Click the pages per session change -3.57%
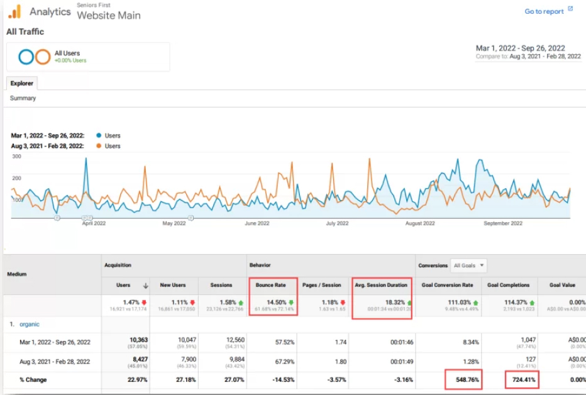 click(337, 380)
